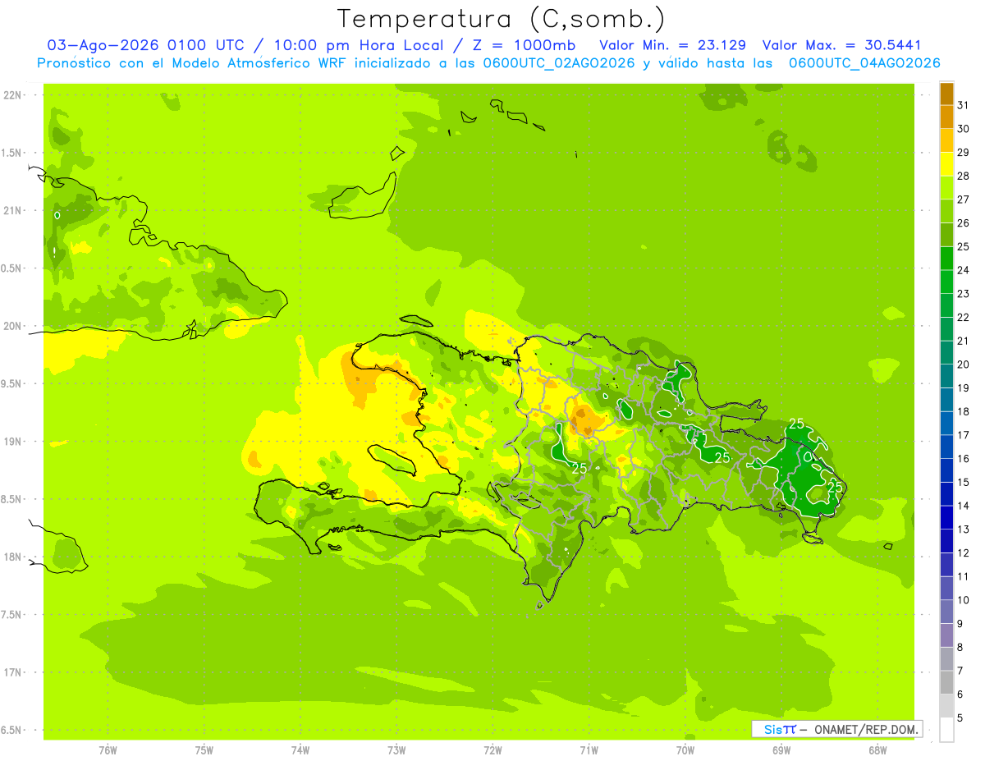Click the 73W longitude axis label
985x761 pixels.
click(x=396, y=750)
